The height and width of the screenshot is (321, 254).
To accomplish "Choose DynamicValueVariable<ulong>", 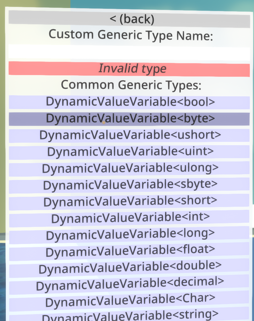I will [x=129, y=169].
